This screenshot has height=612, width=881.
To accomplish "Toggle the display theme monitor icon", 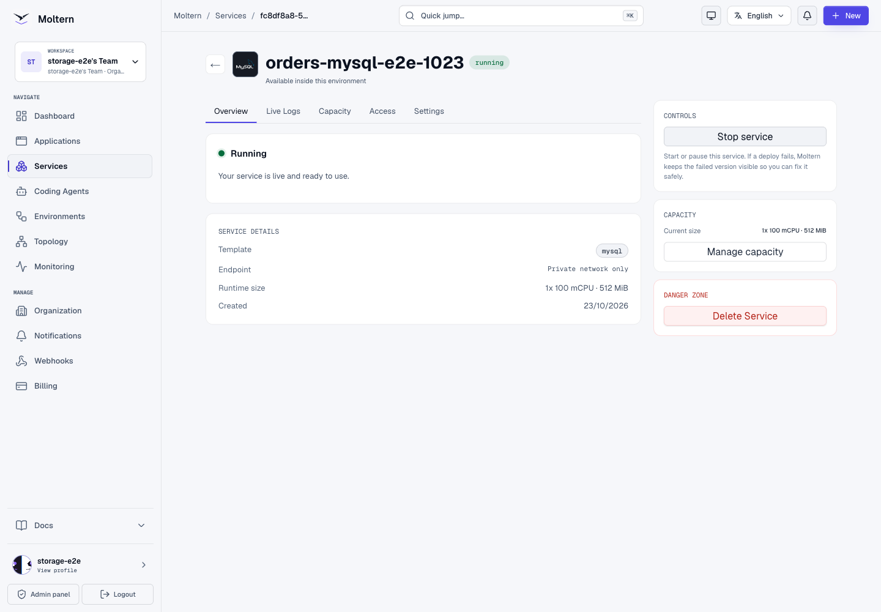I will point(711,16).
